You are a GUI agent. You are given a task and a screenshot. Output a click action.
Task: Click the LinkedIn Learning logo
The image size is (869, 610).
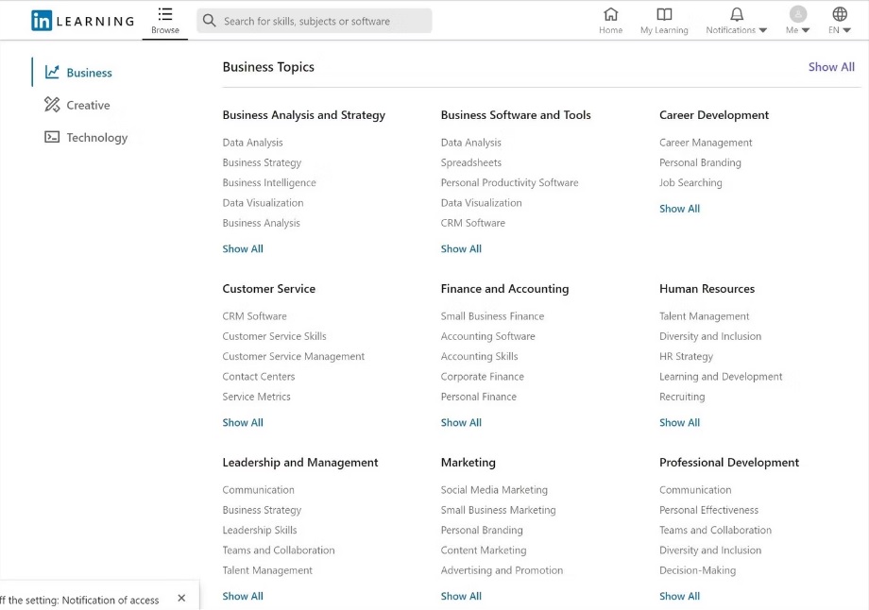(x=82, y=21)
